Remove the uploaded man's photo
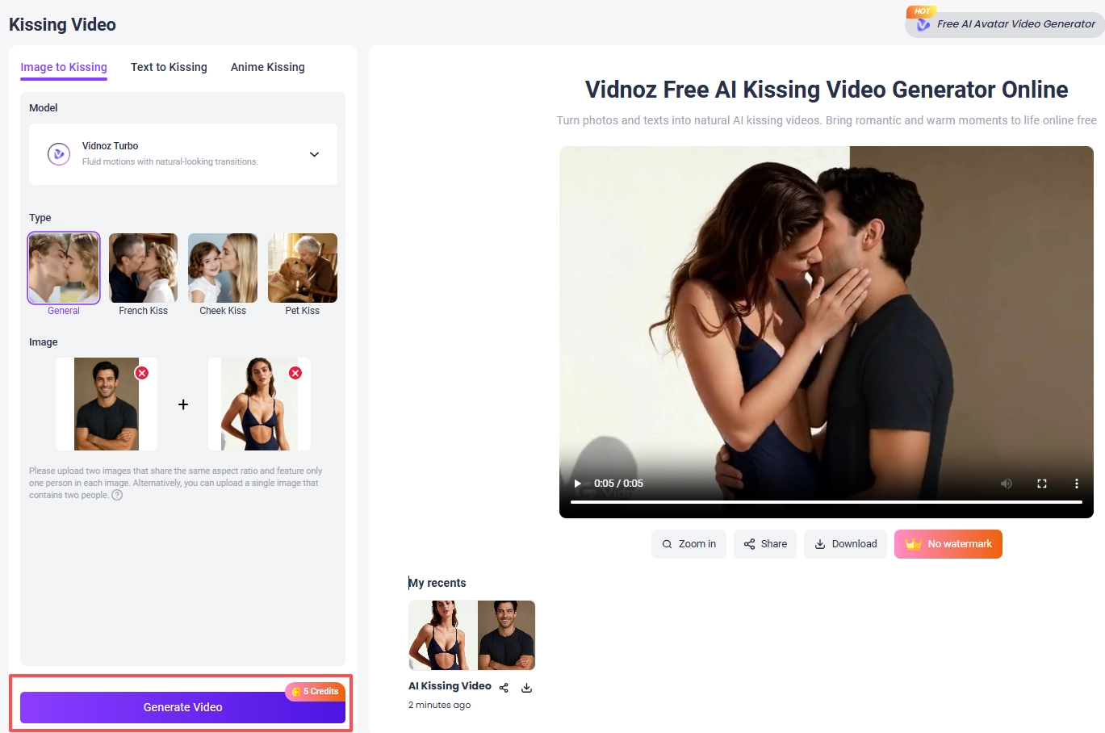Screen dimensions: 1105x733 [x=142, y=372]
